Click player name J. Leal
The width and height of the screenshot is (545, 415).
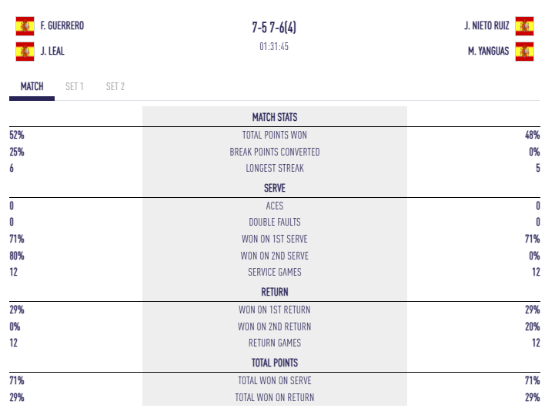click(x=52, y=52)
